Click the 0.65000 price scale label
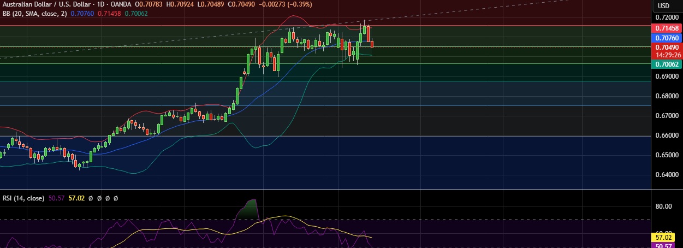Viewport: 683px width, 248px height. coord(667,155)
